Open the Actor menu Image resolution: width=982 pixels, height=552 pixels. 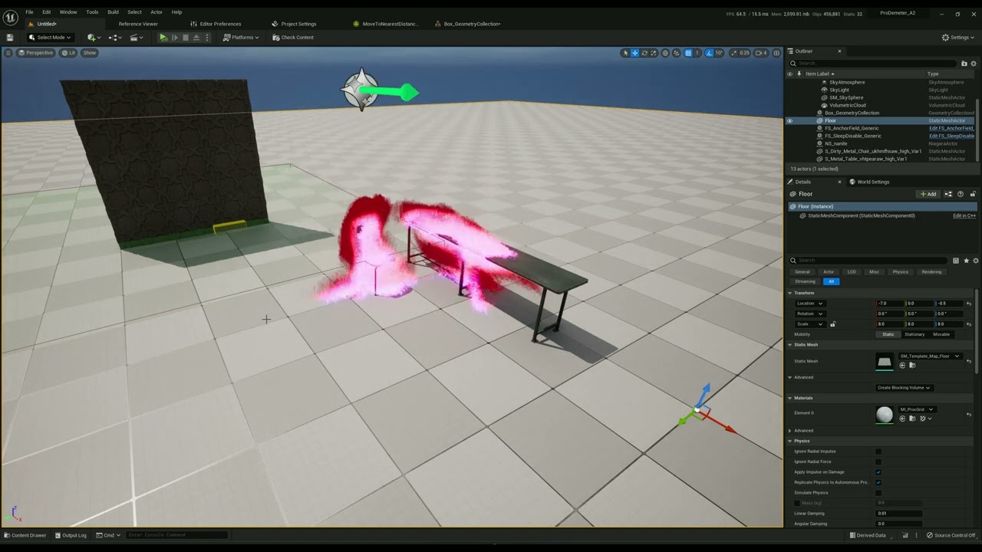pyautogui.click(x=156, y=12)
